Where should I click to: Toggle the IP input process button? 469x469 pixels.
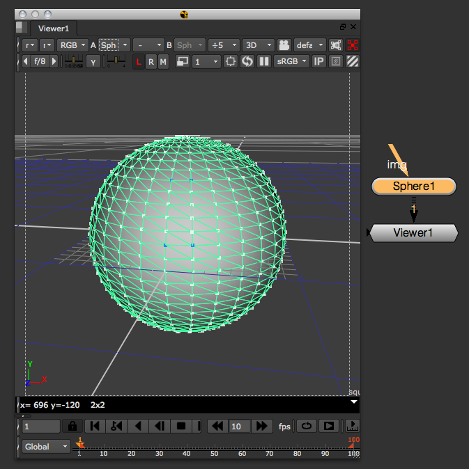(x=318, y=62)
